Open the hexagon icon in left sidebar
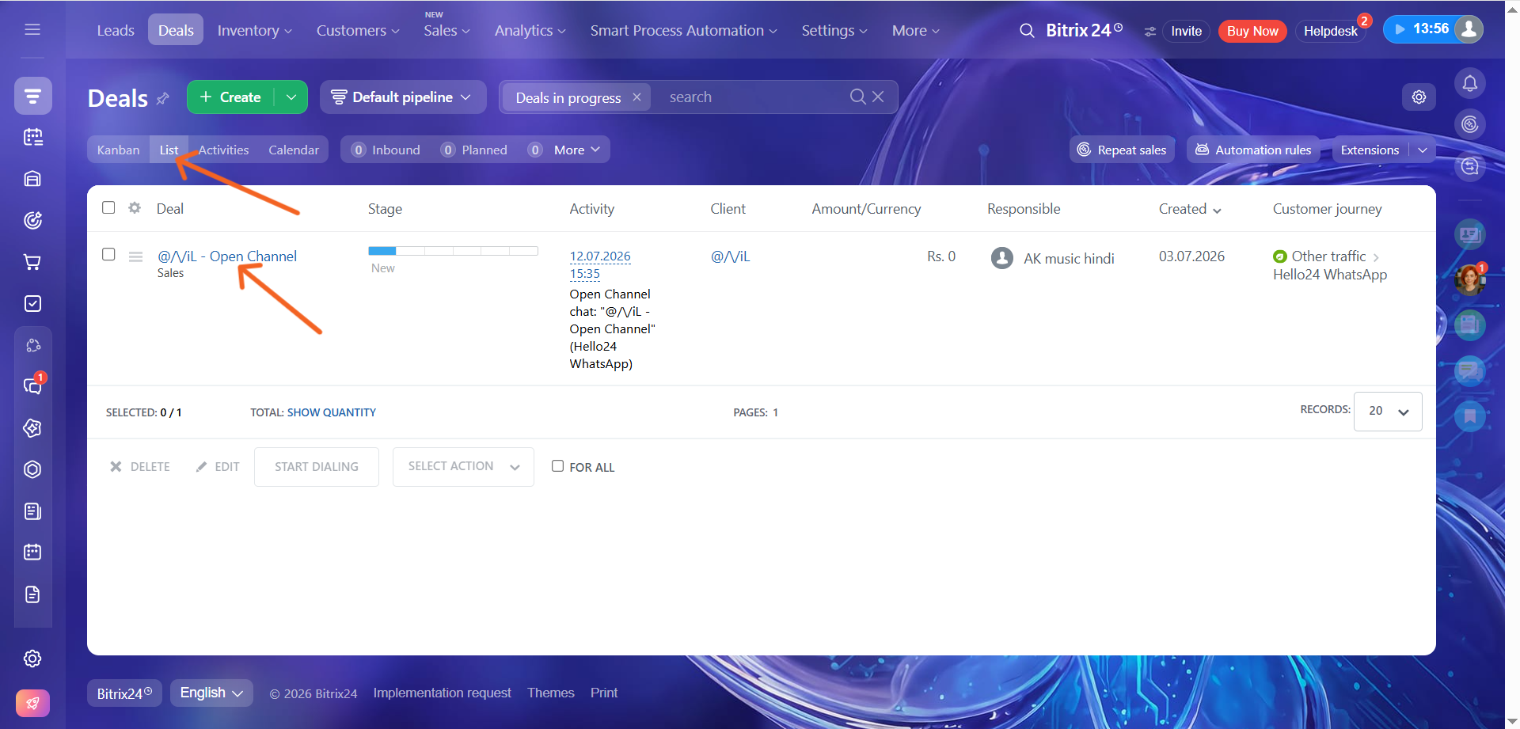1520x729 pixels. [x=32, y=469]
